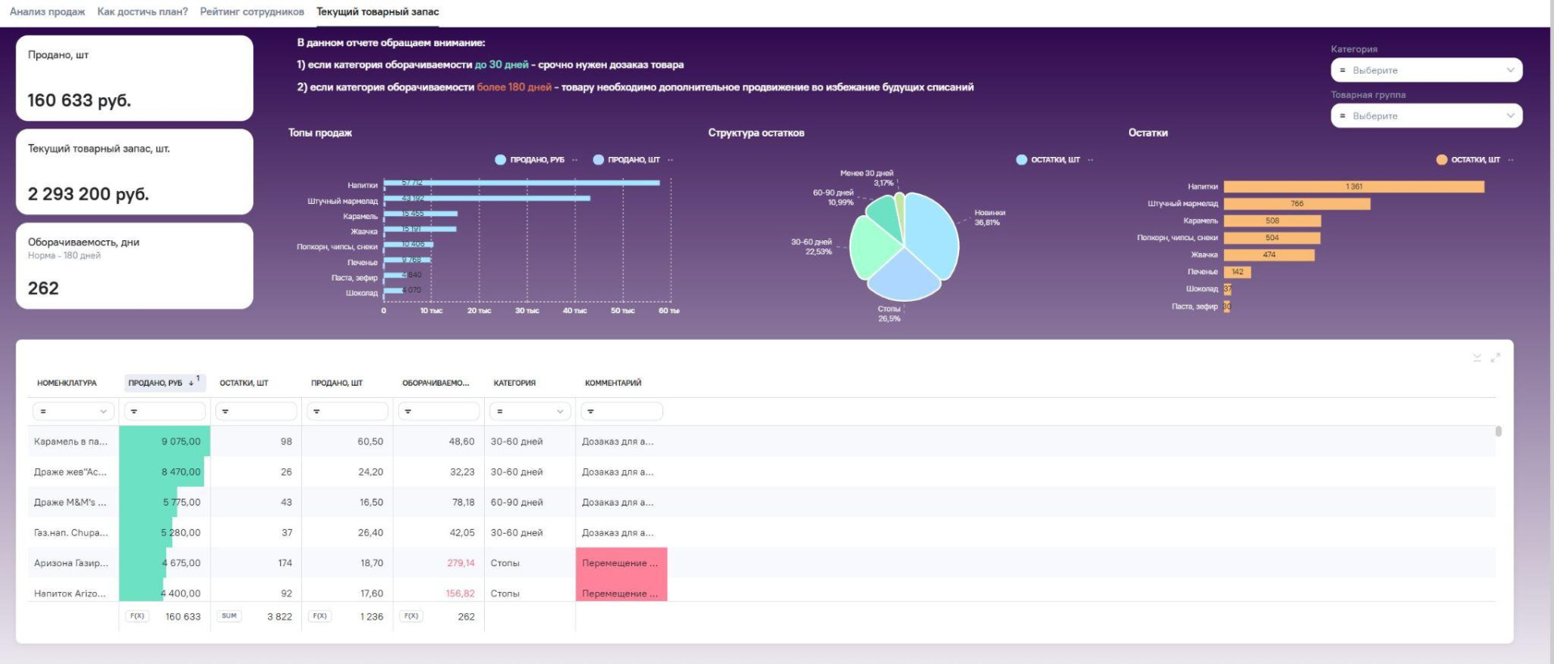Toggle the Продано, шт legend series
Image resolution: width=1554 pixels, height=664 pixels.
pyautogui.click(x=626, y=160)
